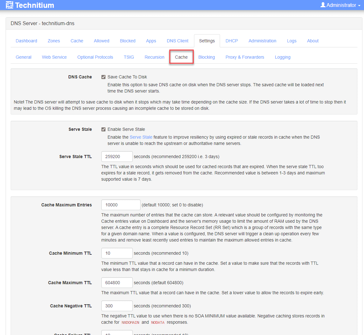Click the Technitium logo icon

pyautogui.click(x=9, y=5)
